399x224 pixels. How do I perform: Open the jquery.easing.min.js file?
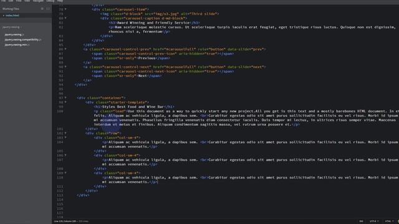tap(17, 45)
